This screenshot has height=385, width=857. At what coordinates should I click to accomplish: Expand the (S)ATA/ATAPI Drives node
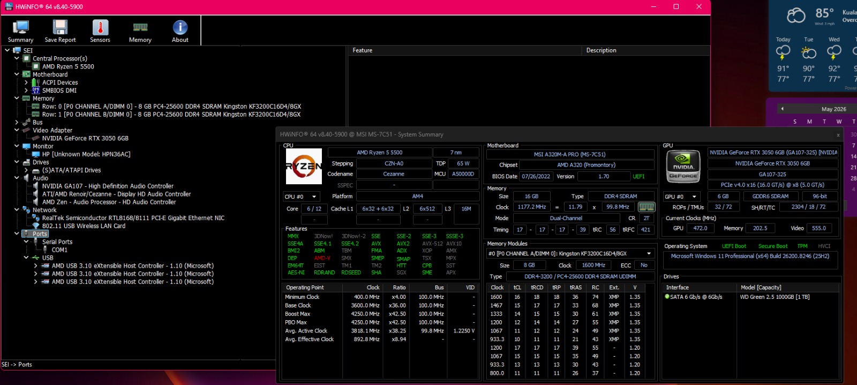(26, 170)
